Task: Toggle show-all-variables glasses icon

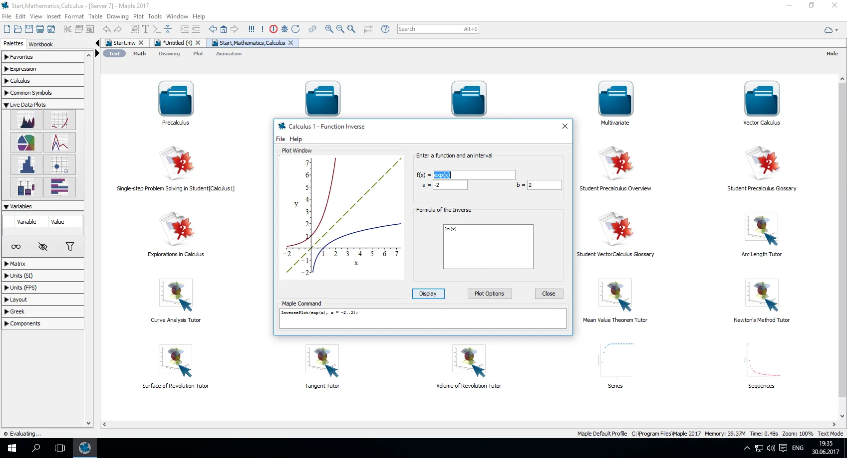Action: click(x=16, y=247)
